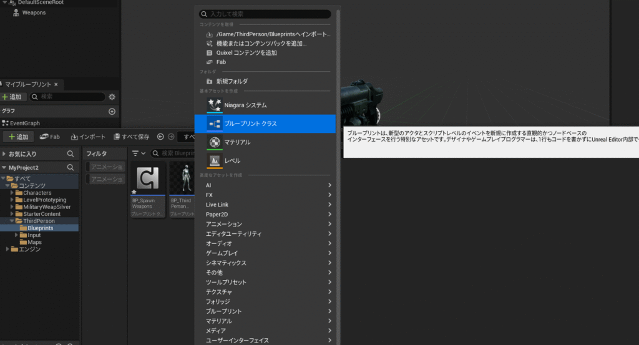Select the Blueprints folder
Screen dimensions: 639x345
point(39,228)
